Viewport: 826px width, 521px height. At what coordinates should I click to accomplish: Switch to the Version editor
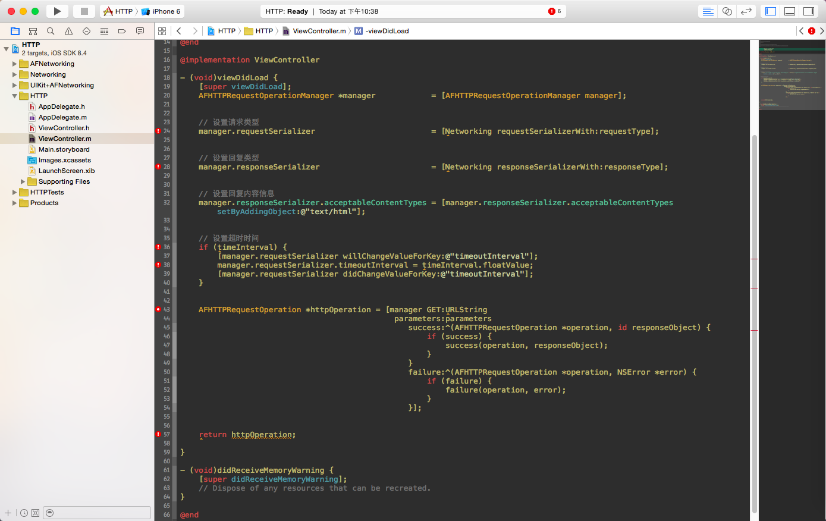coord(746,11)
